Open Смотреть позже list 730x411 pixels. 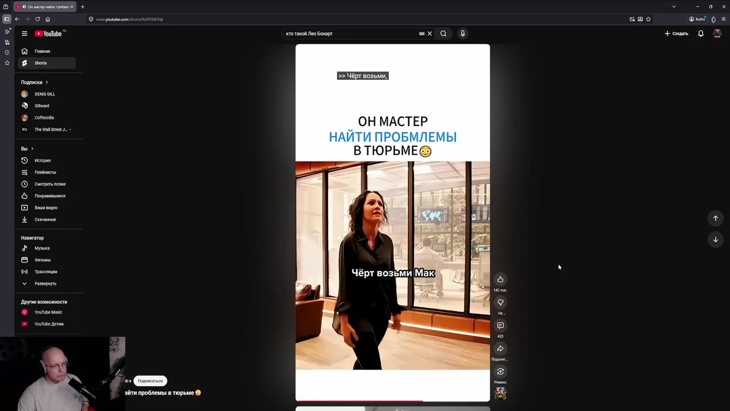pyautogui.click(x=48, y=184)
